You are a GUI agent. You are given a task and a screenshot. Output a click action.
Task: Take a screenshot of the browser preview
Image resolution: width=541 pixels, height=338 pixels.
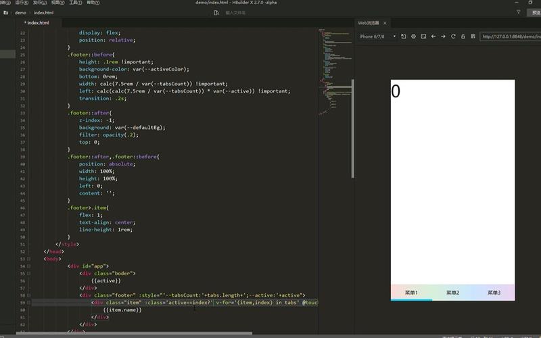(423, 37)
